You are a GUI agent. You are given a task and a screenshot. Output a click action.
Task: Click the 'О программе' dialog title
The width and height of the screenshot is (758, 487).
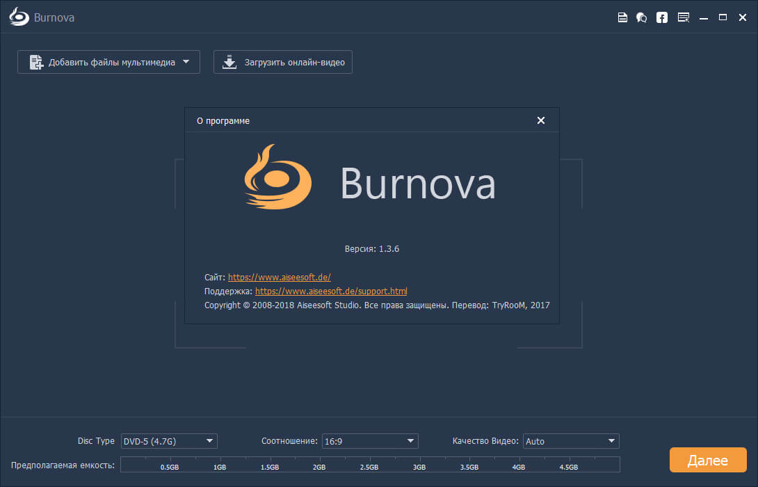(x=223, y=121)
